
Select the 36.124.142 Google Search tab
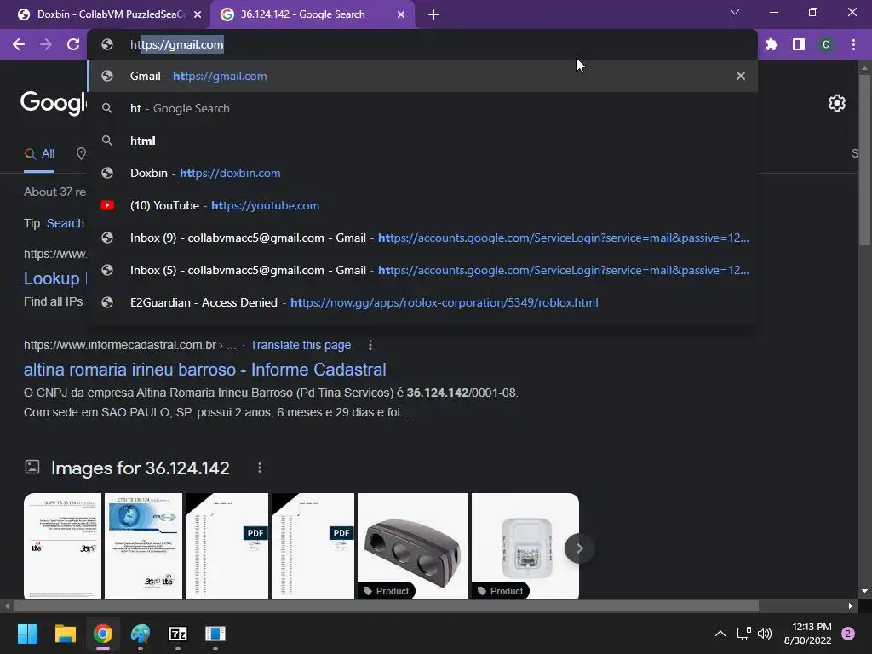coord(313,14)
